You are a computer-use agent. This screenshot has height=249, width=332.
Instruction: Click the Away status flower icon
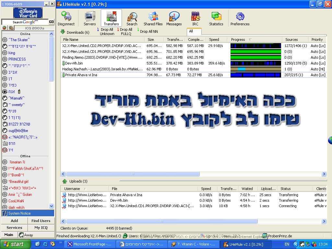coord(21,235)
